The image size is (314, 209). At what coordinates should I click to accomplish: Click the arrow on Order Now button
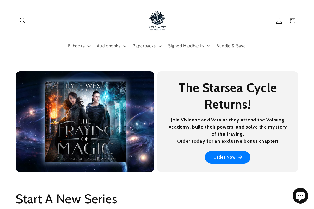pos(240,157)
